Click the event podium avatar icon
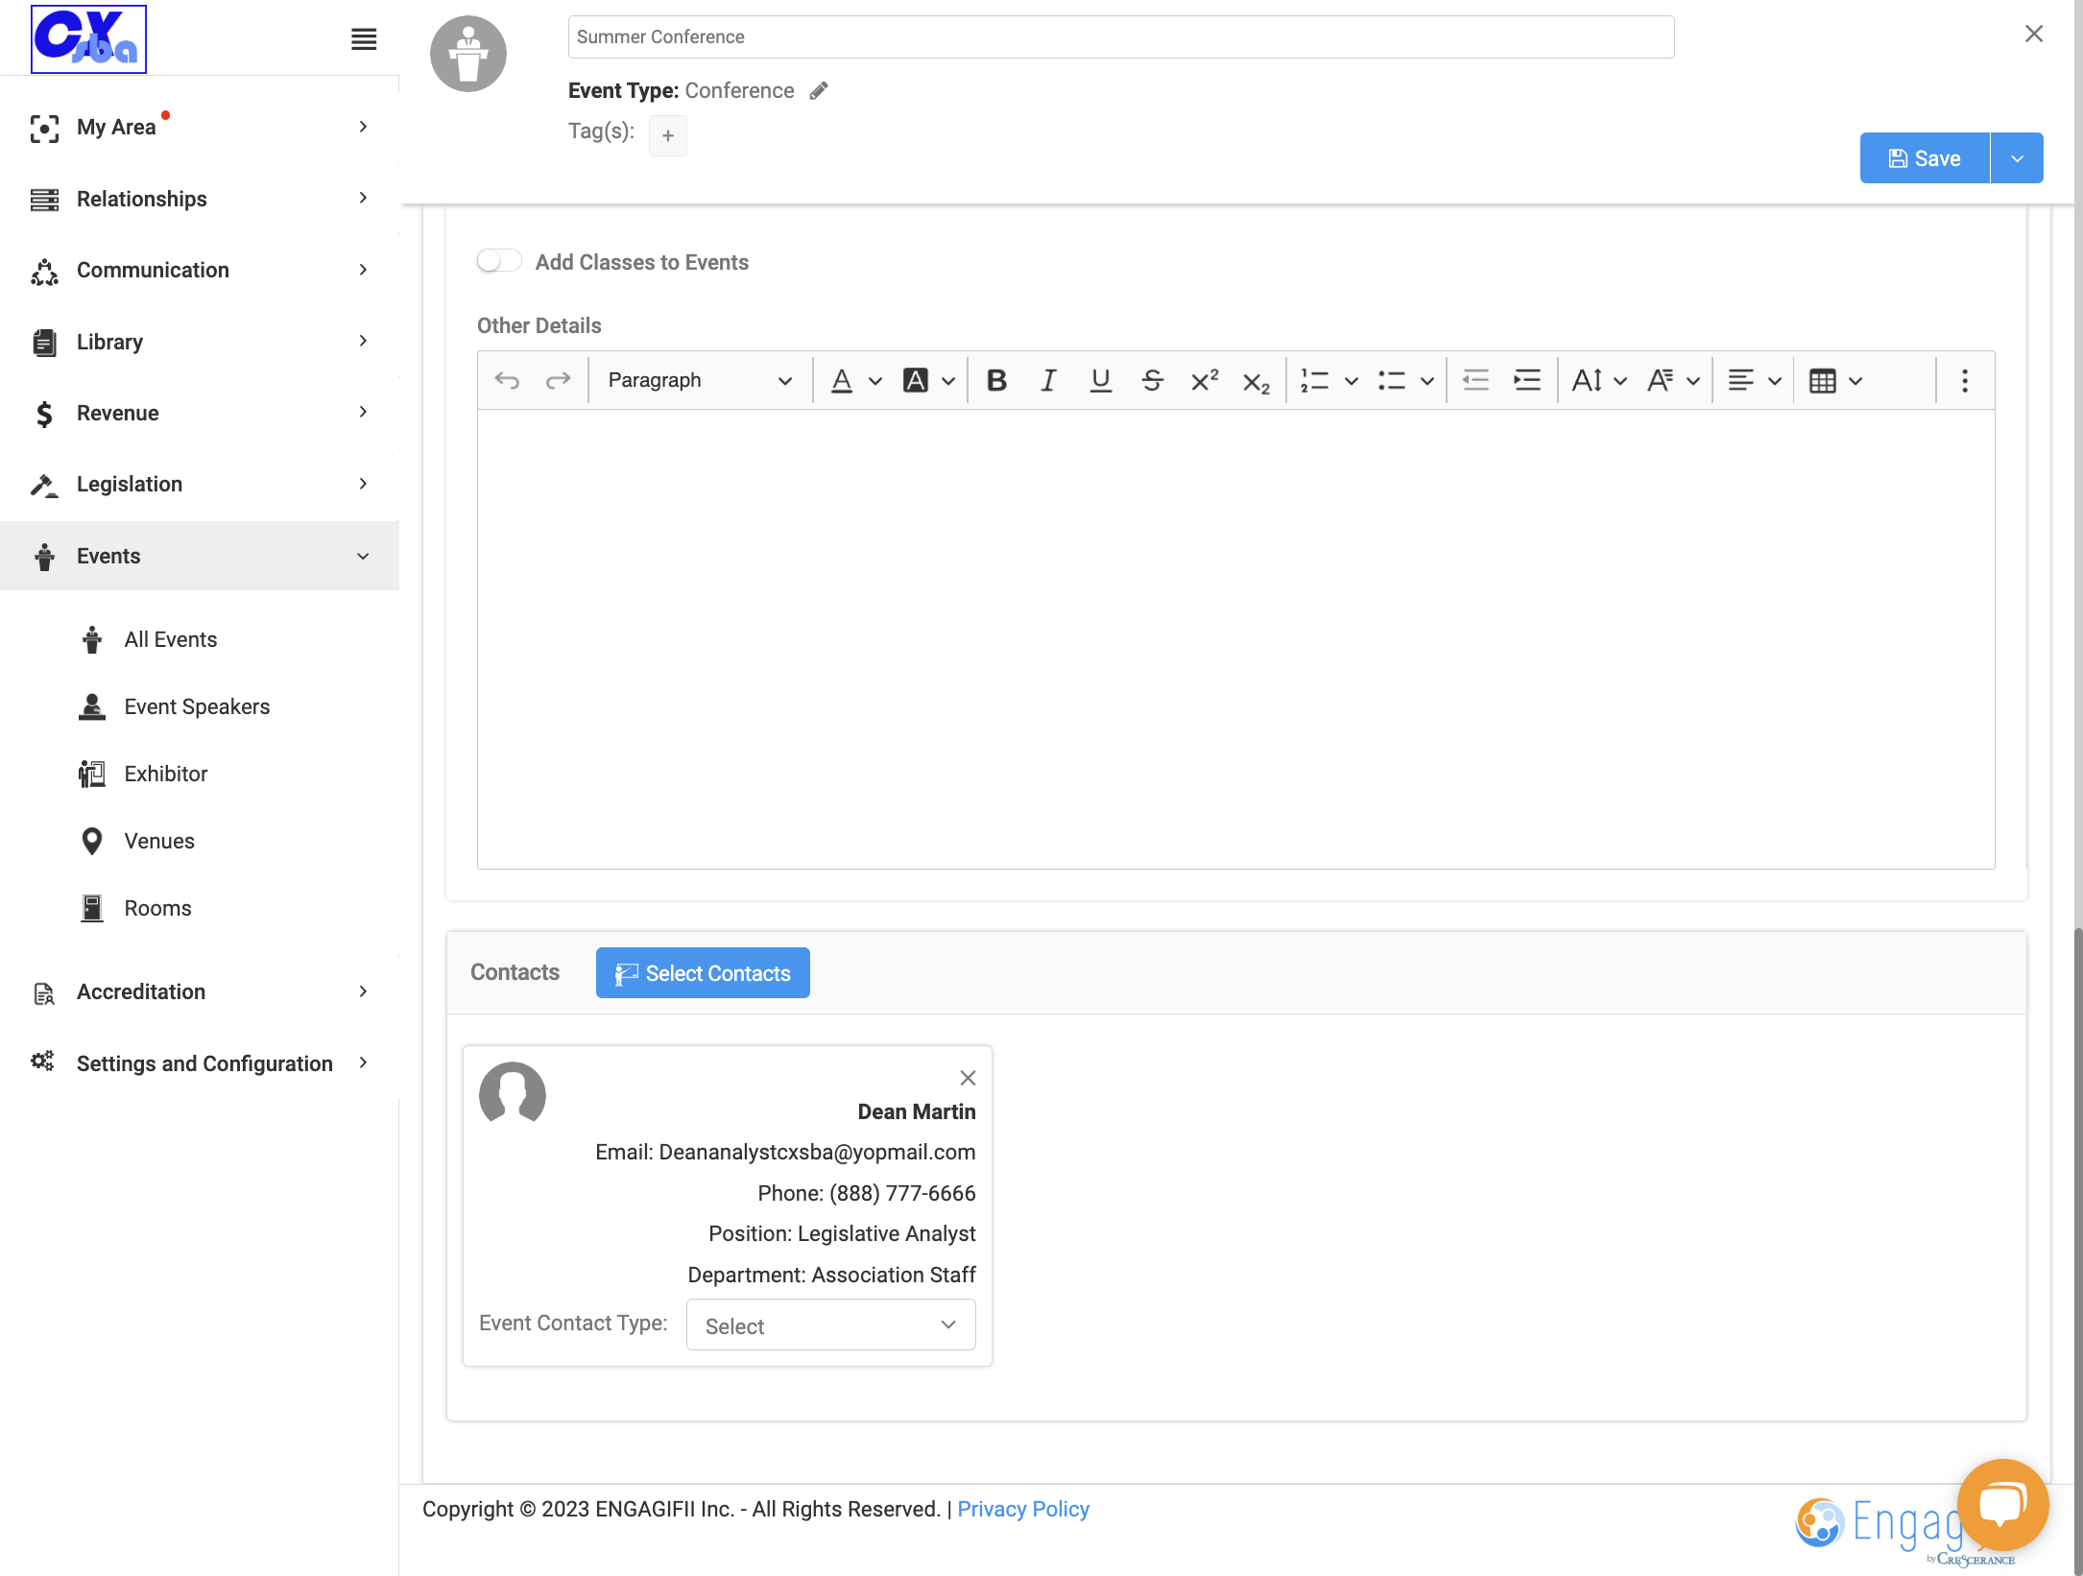The width and height of the screenshot is (2083, 1576). (x=468, y=54)
